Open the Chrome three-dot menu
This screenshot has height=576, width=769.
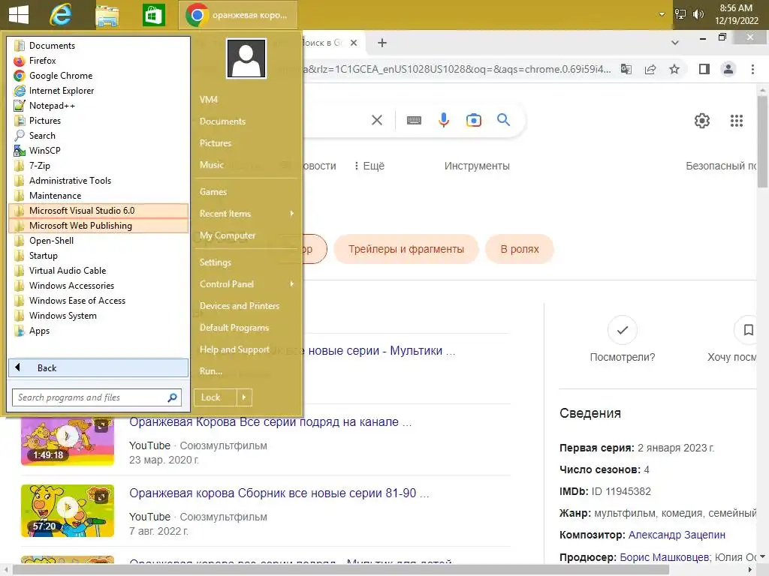752,69
